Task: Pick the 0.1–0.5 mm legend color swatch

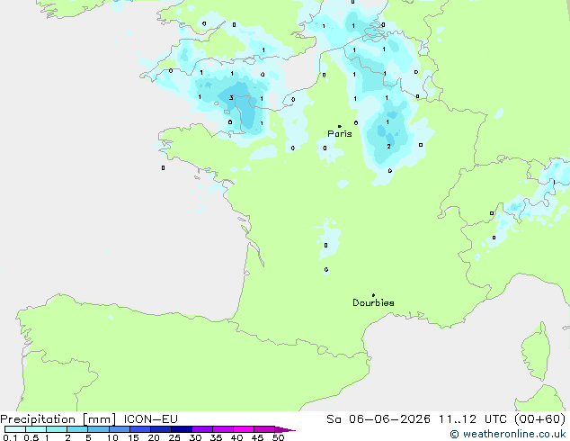Action: coord(15,429)
